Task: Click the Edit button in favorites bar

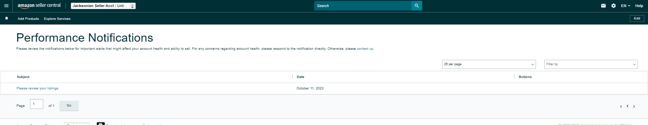Action: [637, 18]
